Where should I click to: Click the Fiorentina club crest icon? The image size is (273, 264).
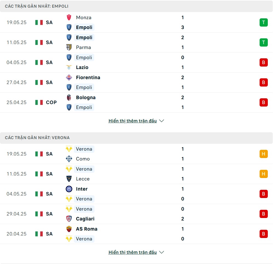point(69,77)
